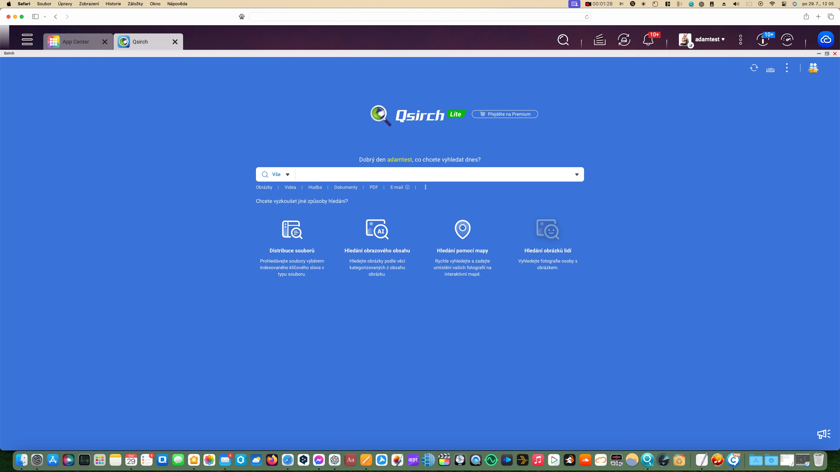Click into the Qsirch search text field
Image resolution: width=840 pixels, height=472 pixels.
click(433, 174)
